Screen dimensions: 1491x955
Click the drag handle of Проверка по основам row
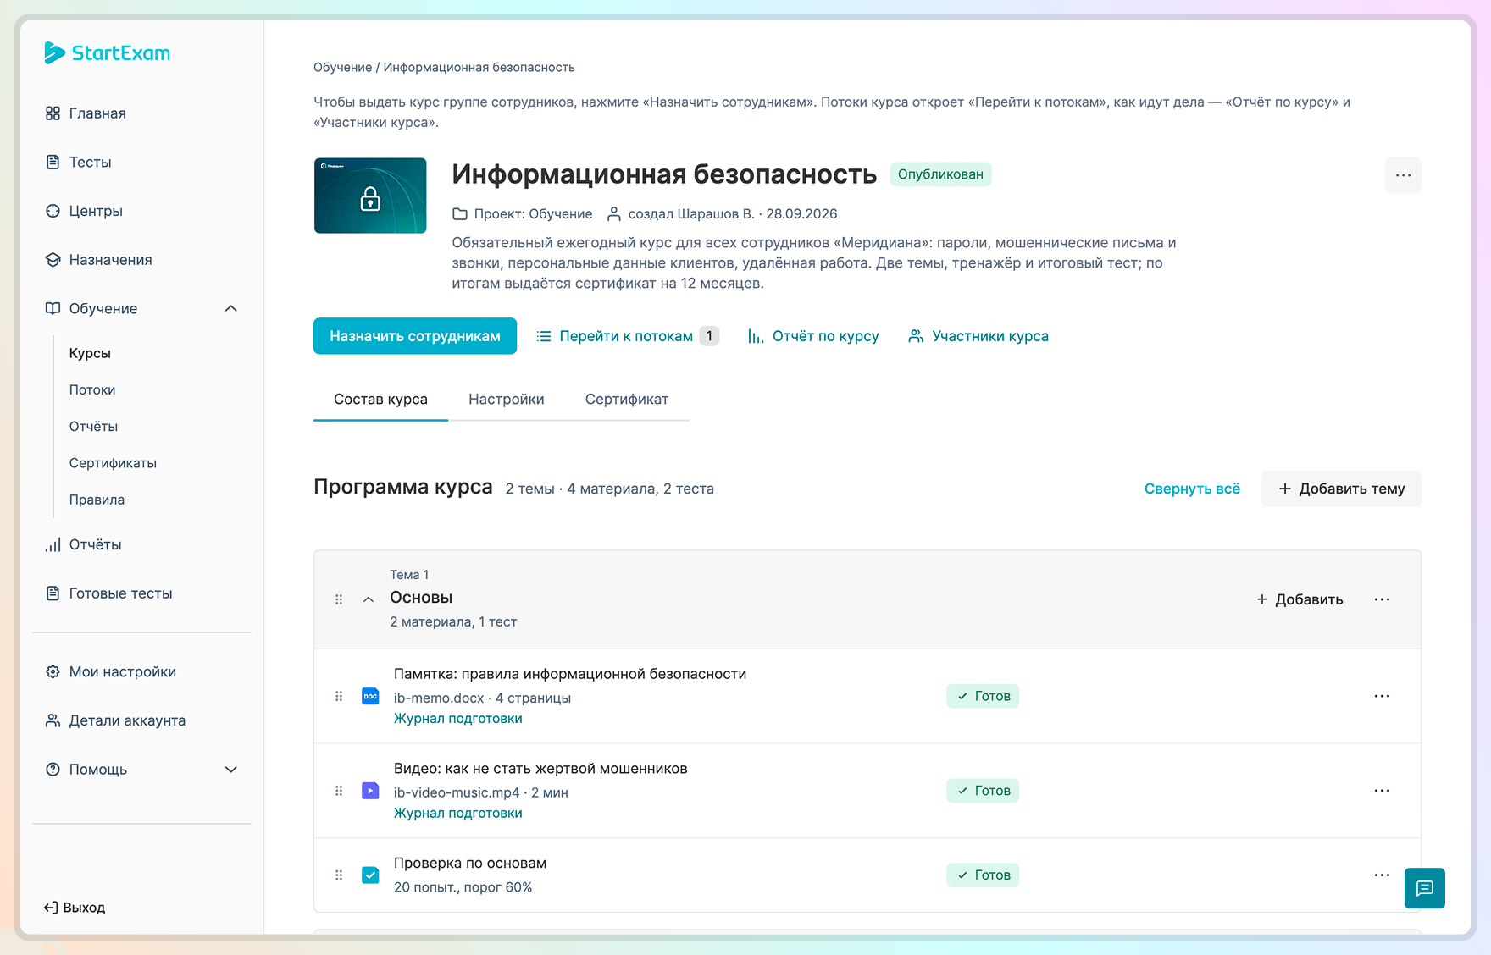coord(339,875)
